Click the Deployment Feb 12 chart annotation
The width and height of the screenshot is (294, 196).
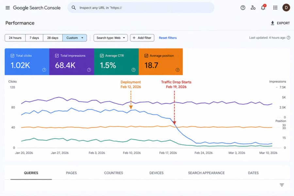[131, 85]
